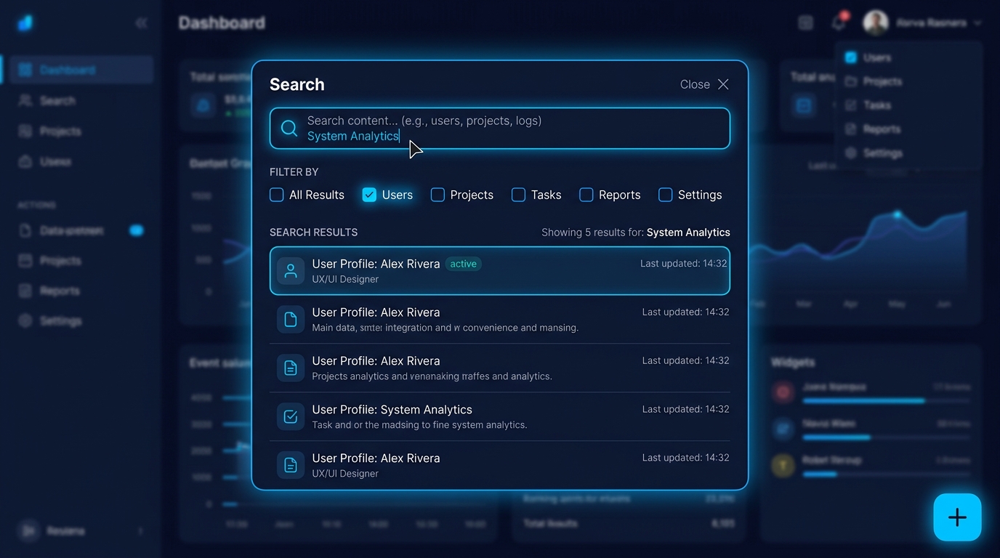1000x558 pixels.
Task: Click the 'FILTER BY' label
Action: coord(294,172)
